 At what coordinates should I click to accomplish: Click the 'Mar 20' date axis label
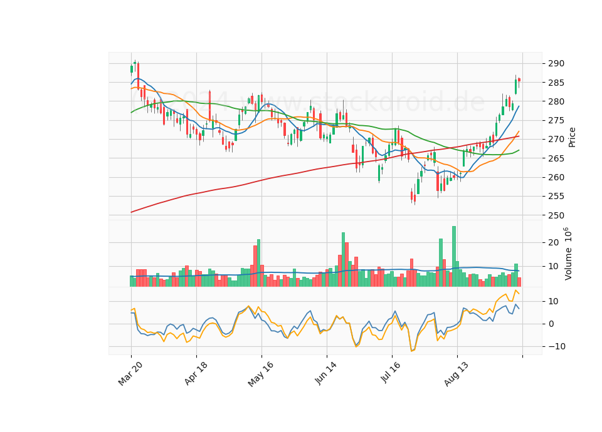(130, 373)
